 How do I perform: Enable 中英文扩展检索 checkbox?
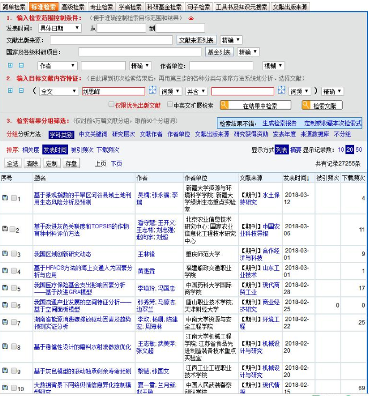[x=170, y=104]
